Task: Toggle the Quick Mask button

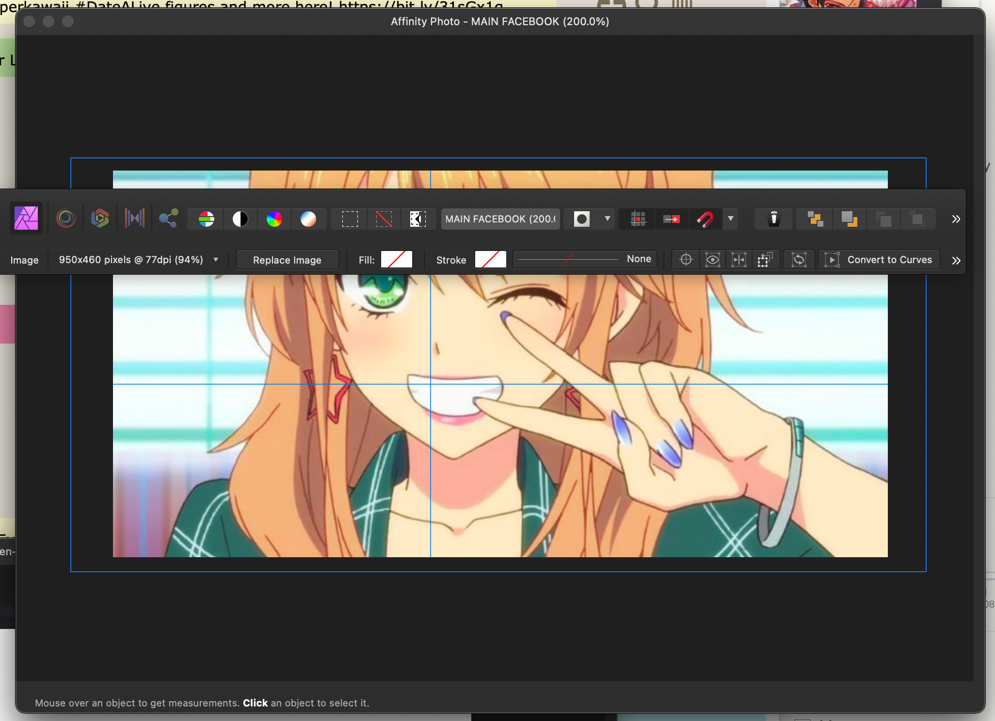Action: 582,219
